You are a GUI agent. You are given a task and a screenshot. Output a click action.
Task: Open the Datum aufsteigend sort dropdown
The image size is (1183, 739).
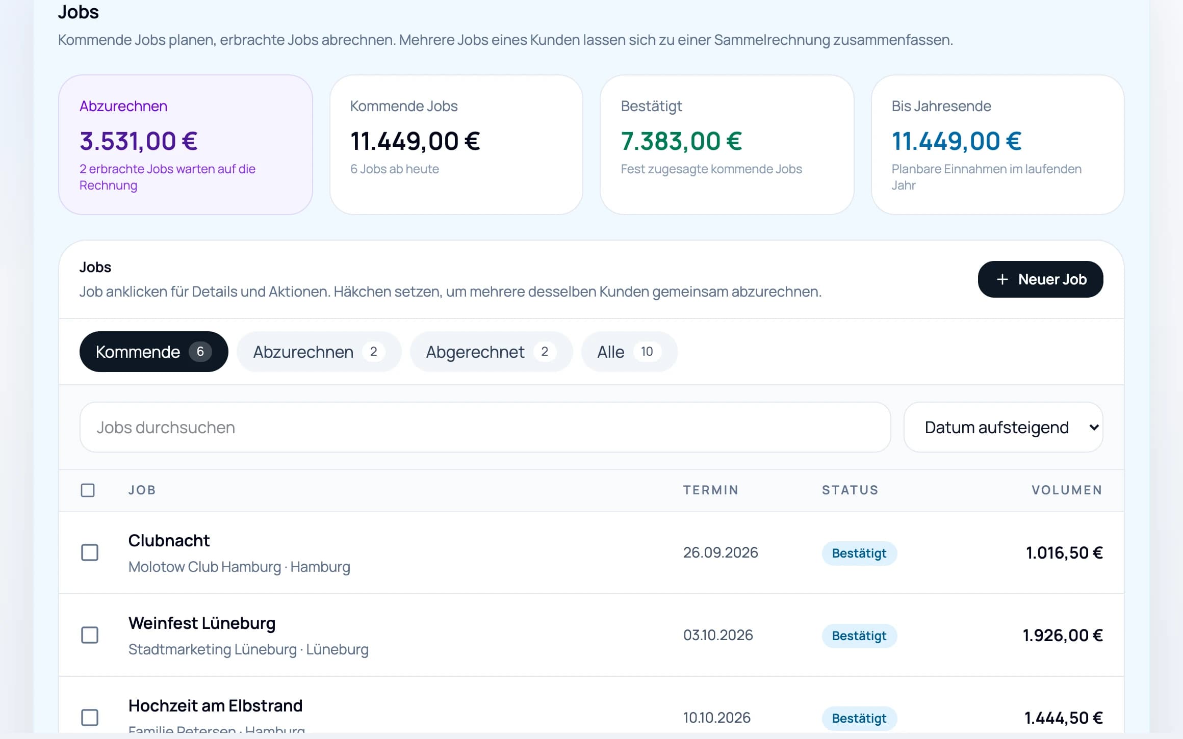[x=1003, y=427]
